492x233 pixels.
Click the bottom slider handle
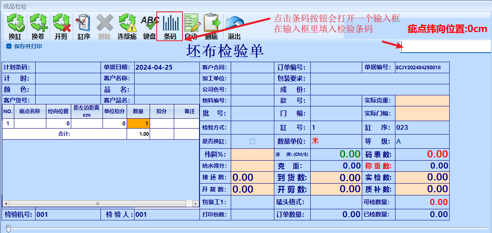pyautogui.click(x=8, y=228)
